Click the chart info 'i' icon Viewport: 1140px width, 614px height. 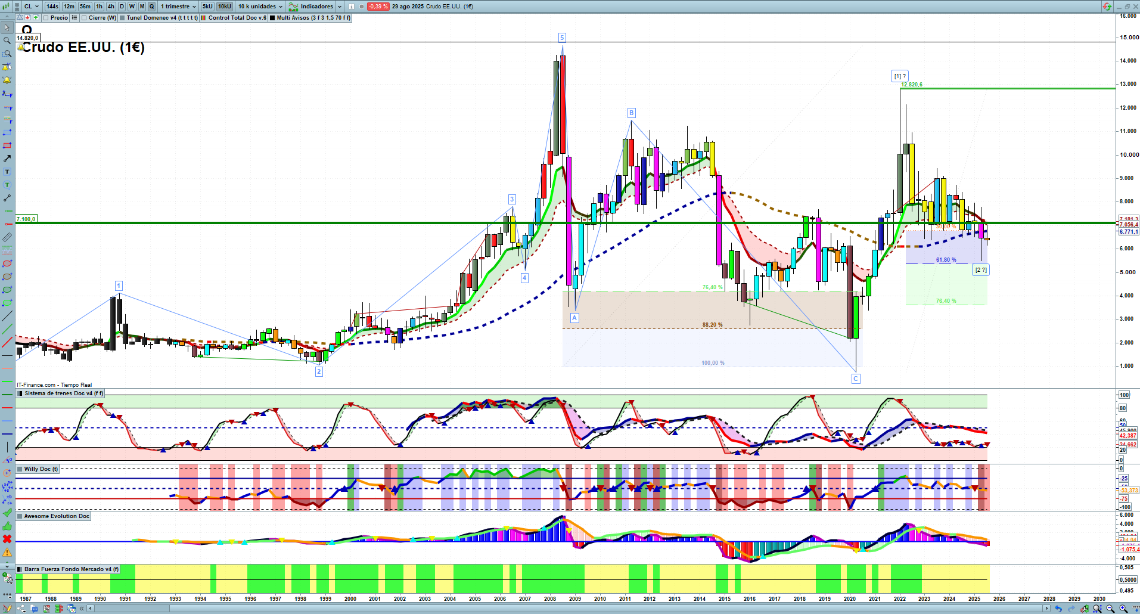tap(351, 7)
